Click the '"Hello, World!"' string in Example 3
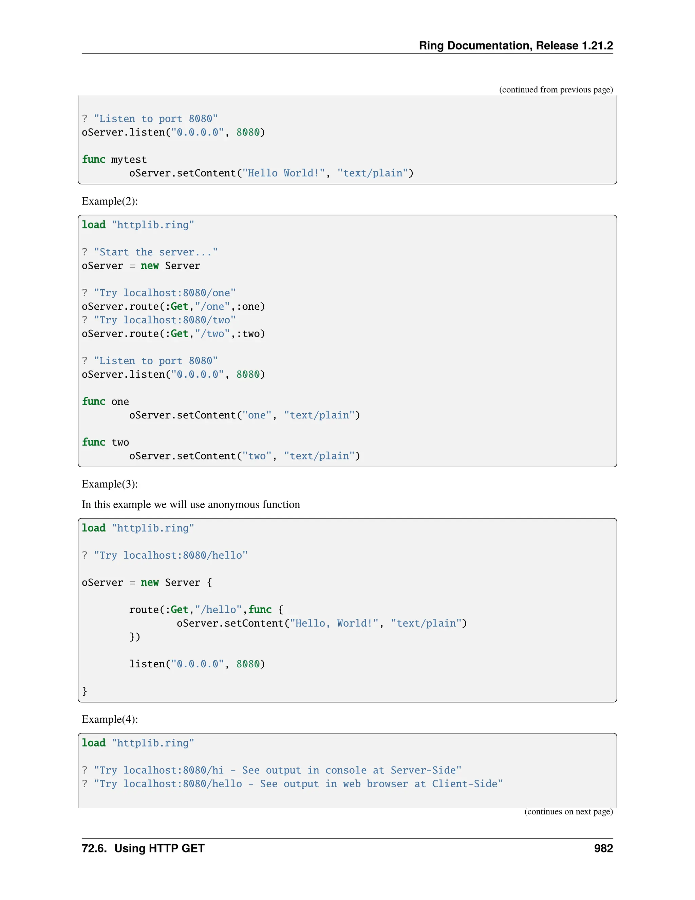The image size is (695, 900). coord(334,624)
